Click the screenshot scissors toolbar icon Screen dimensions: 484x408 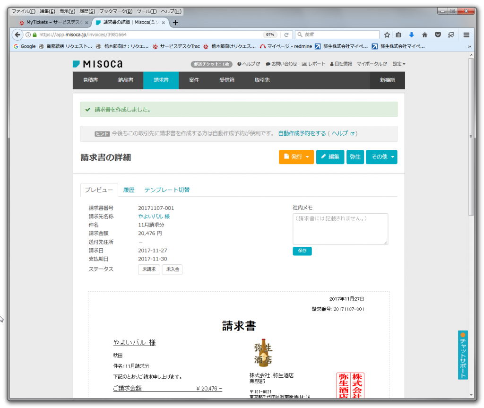451,35
